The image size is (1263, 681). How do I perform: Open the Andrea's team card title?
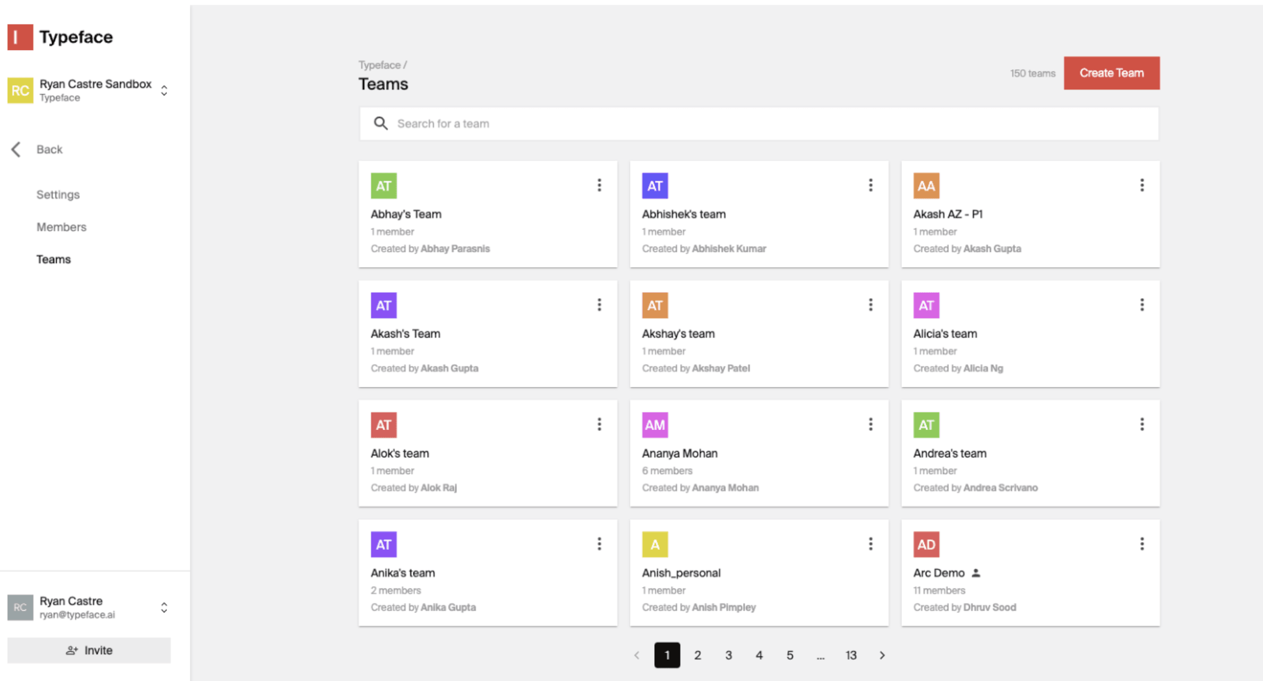pyautogui.click(x=950, y=453)
